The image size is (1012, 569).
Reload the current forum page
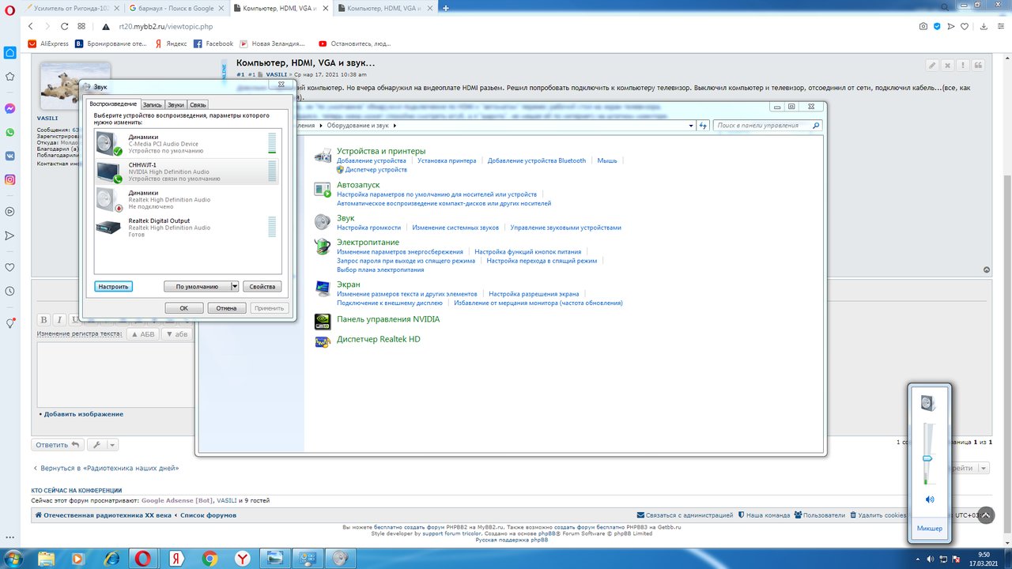pyautogui.click(x=65, y=26)
